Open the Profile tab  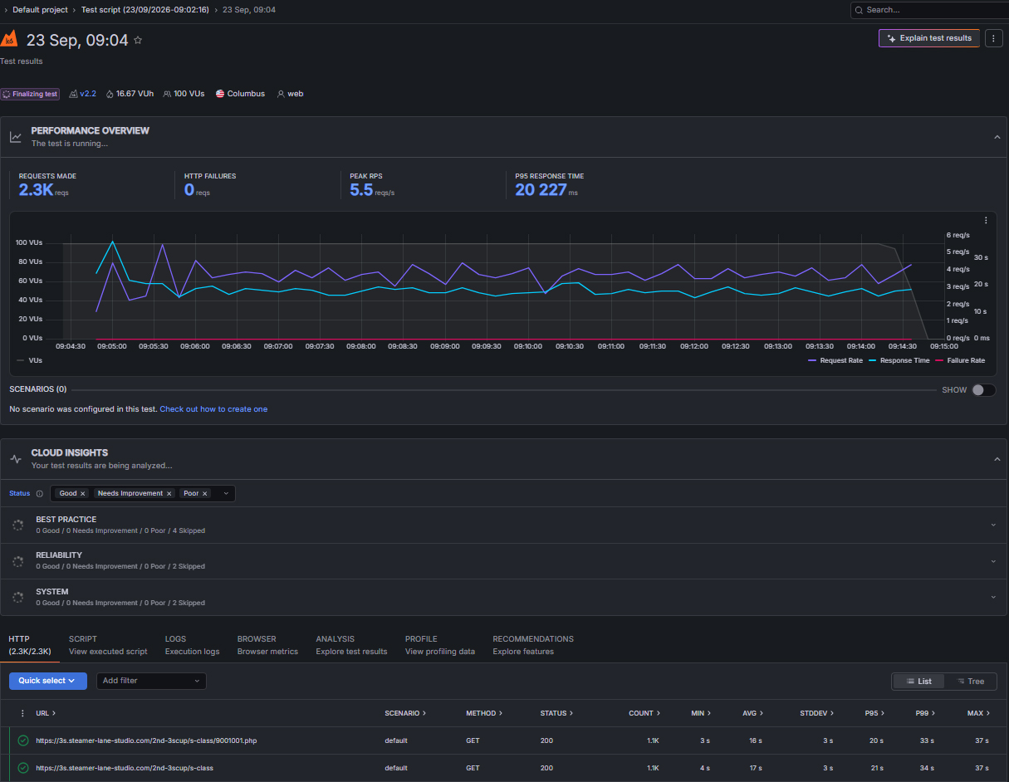point(440,645)
